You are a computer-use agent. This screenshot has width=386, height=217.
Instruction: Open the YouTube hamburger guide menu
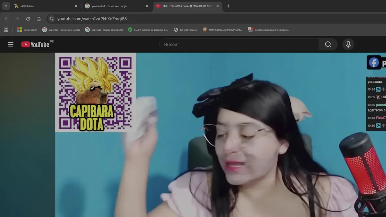coord(11,44)
